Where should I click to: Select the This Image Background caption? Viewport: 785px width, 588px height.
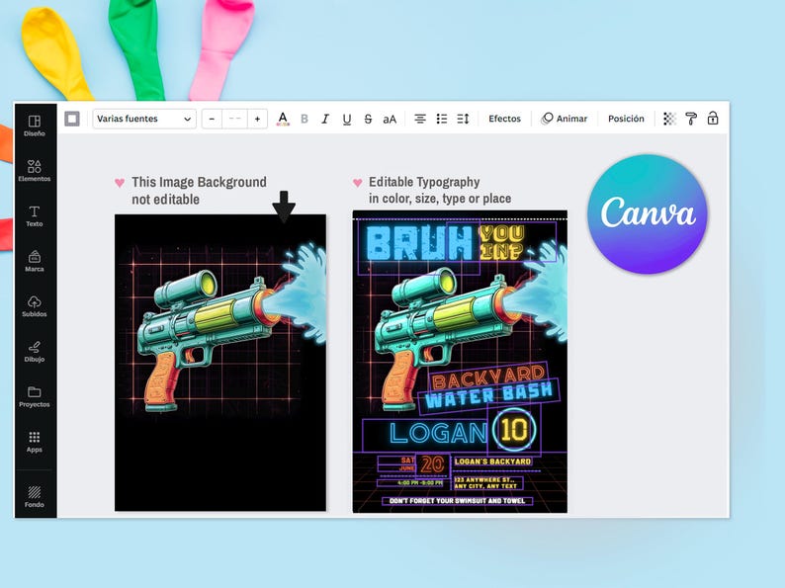pos(199,191)
